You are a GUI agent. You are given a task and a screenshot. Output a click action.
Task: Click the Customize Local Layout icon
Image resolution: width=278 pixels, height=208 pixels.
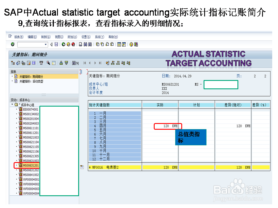[x=136, y=44]
